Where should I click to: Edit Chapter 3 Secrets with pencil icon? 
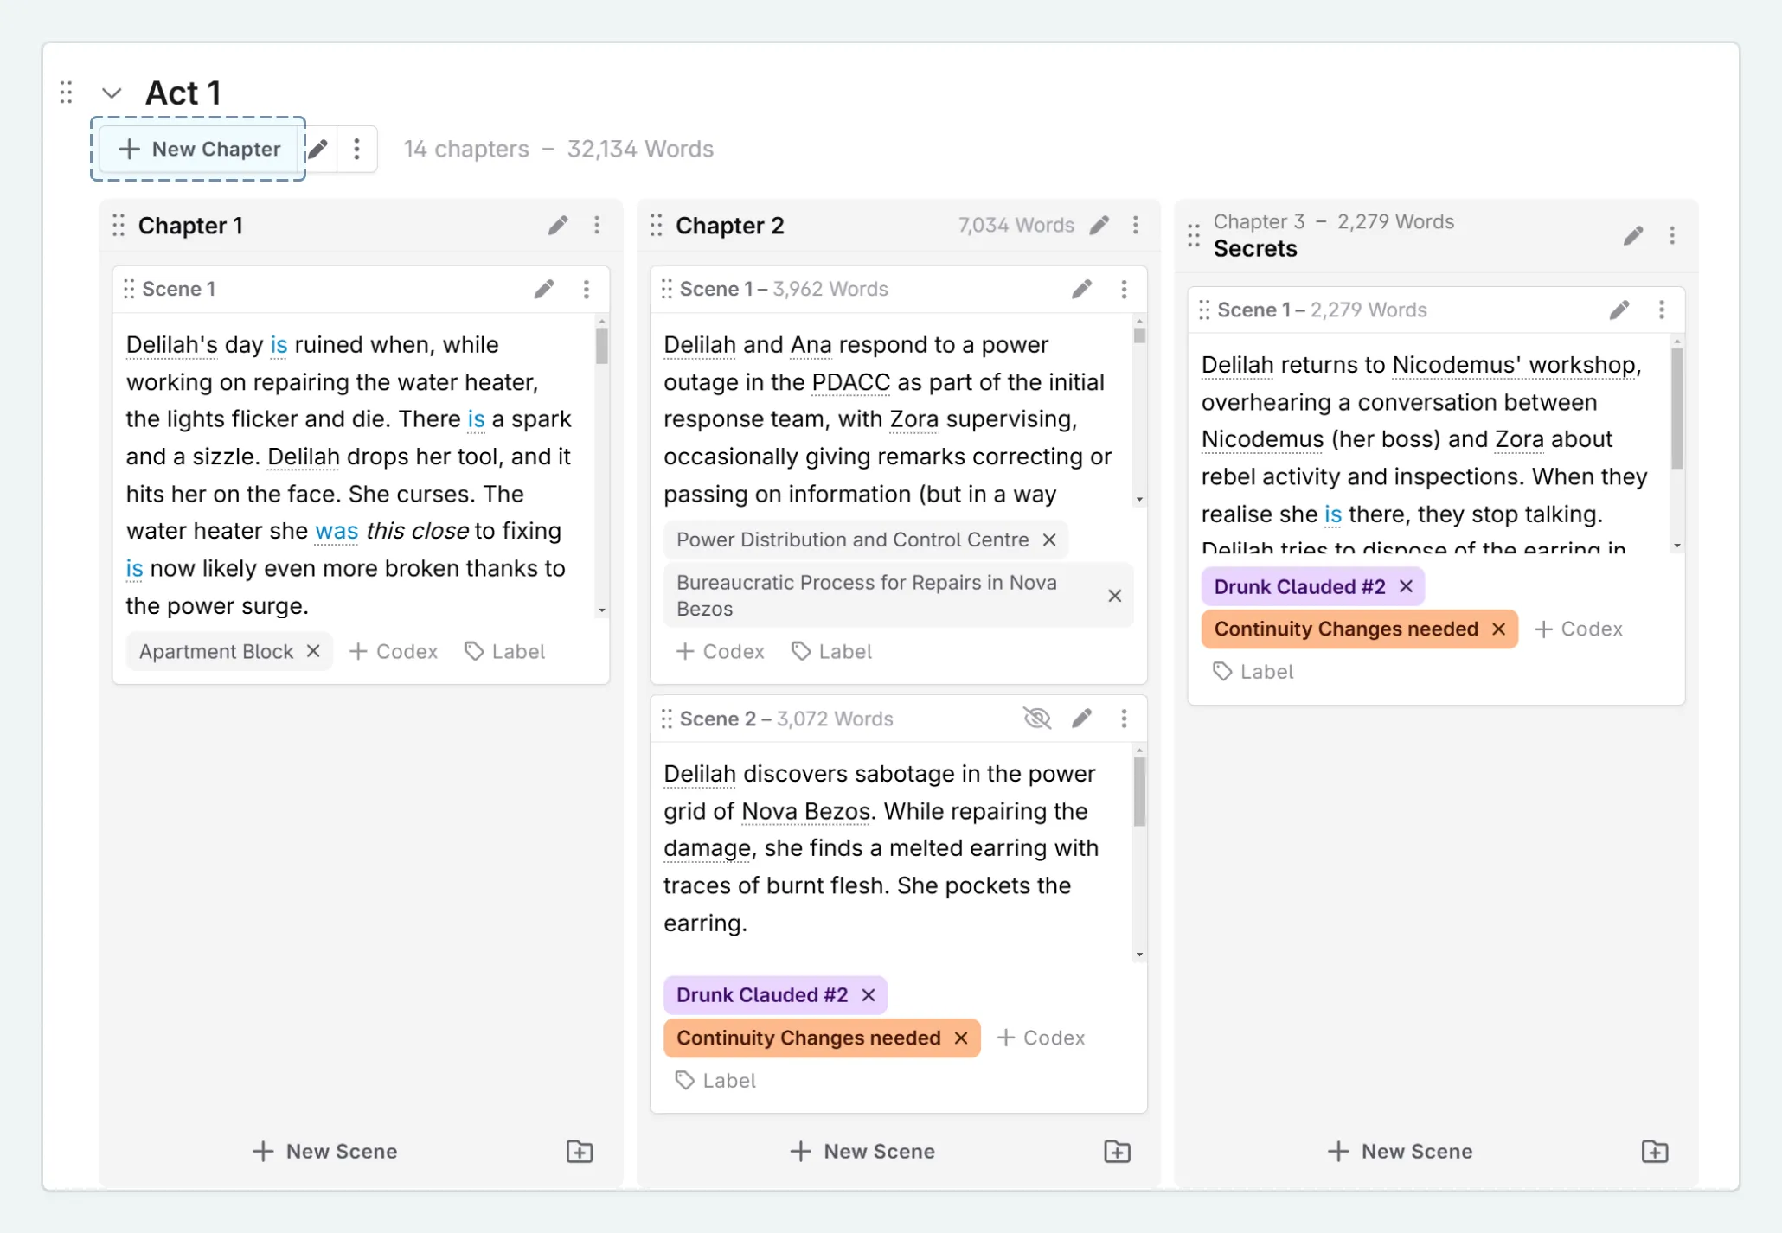(1633, 235)
